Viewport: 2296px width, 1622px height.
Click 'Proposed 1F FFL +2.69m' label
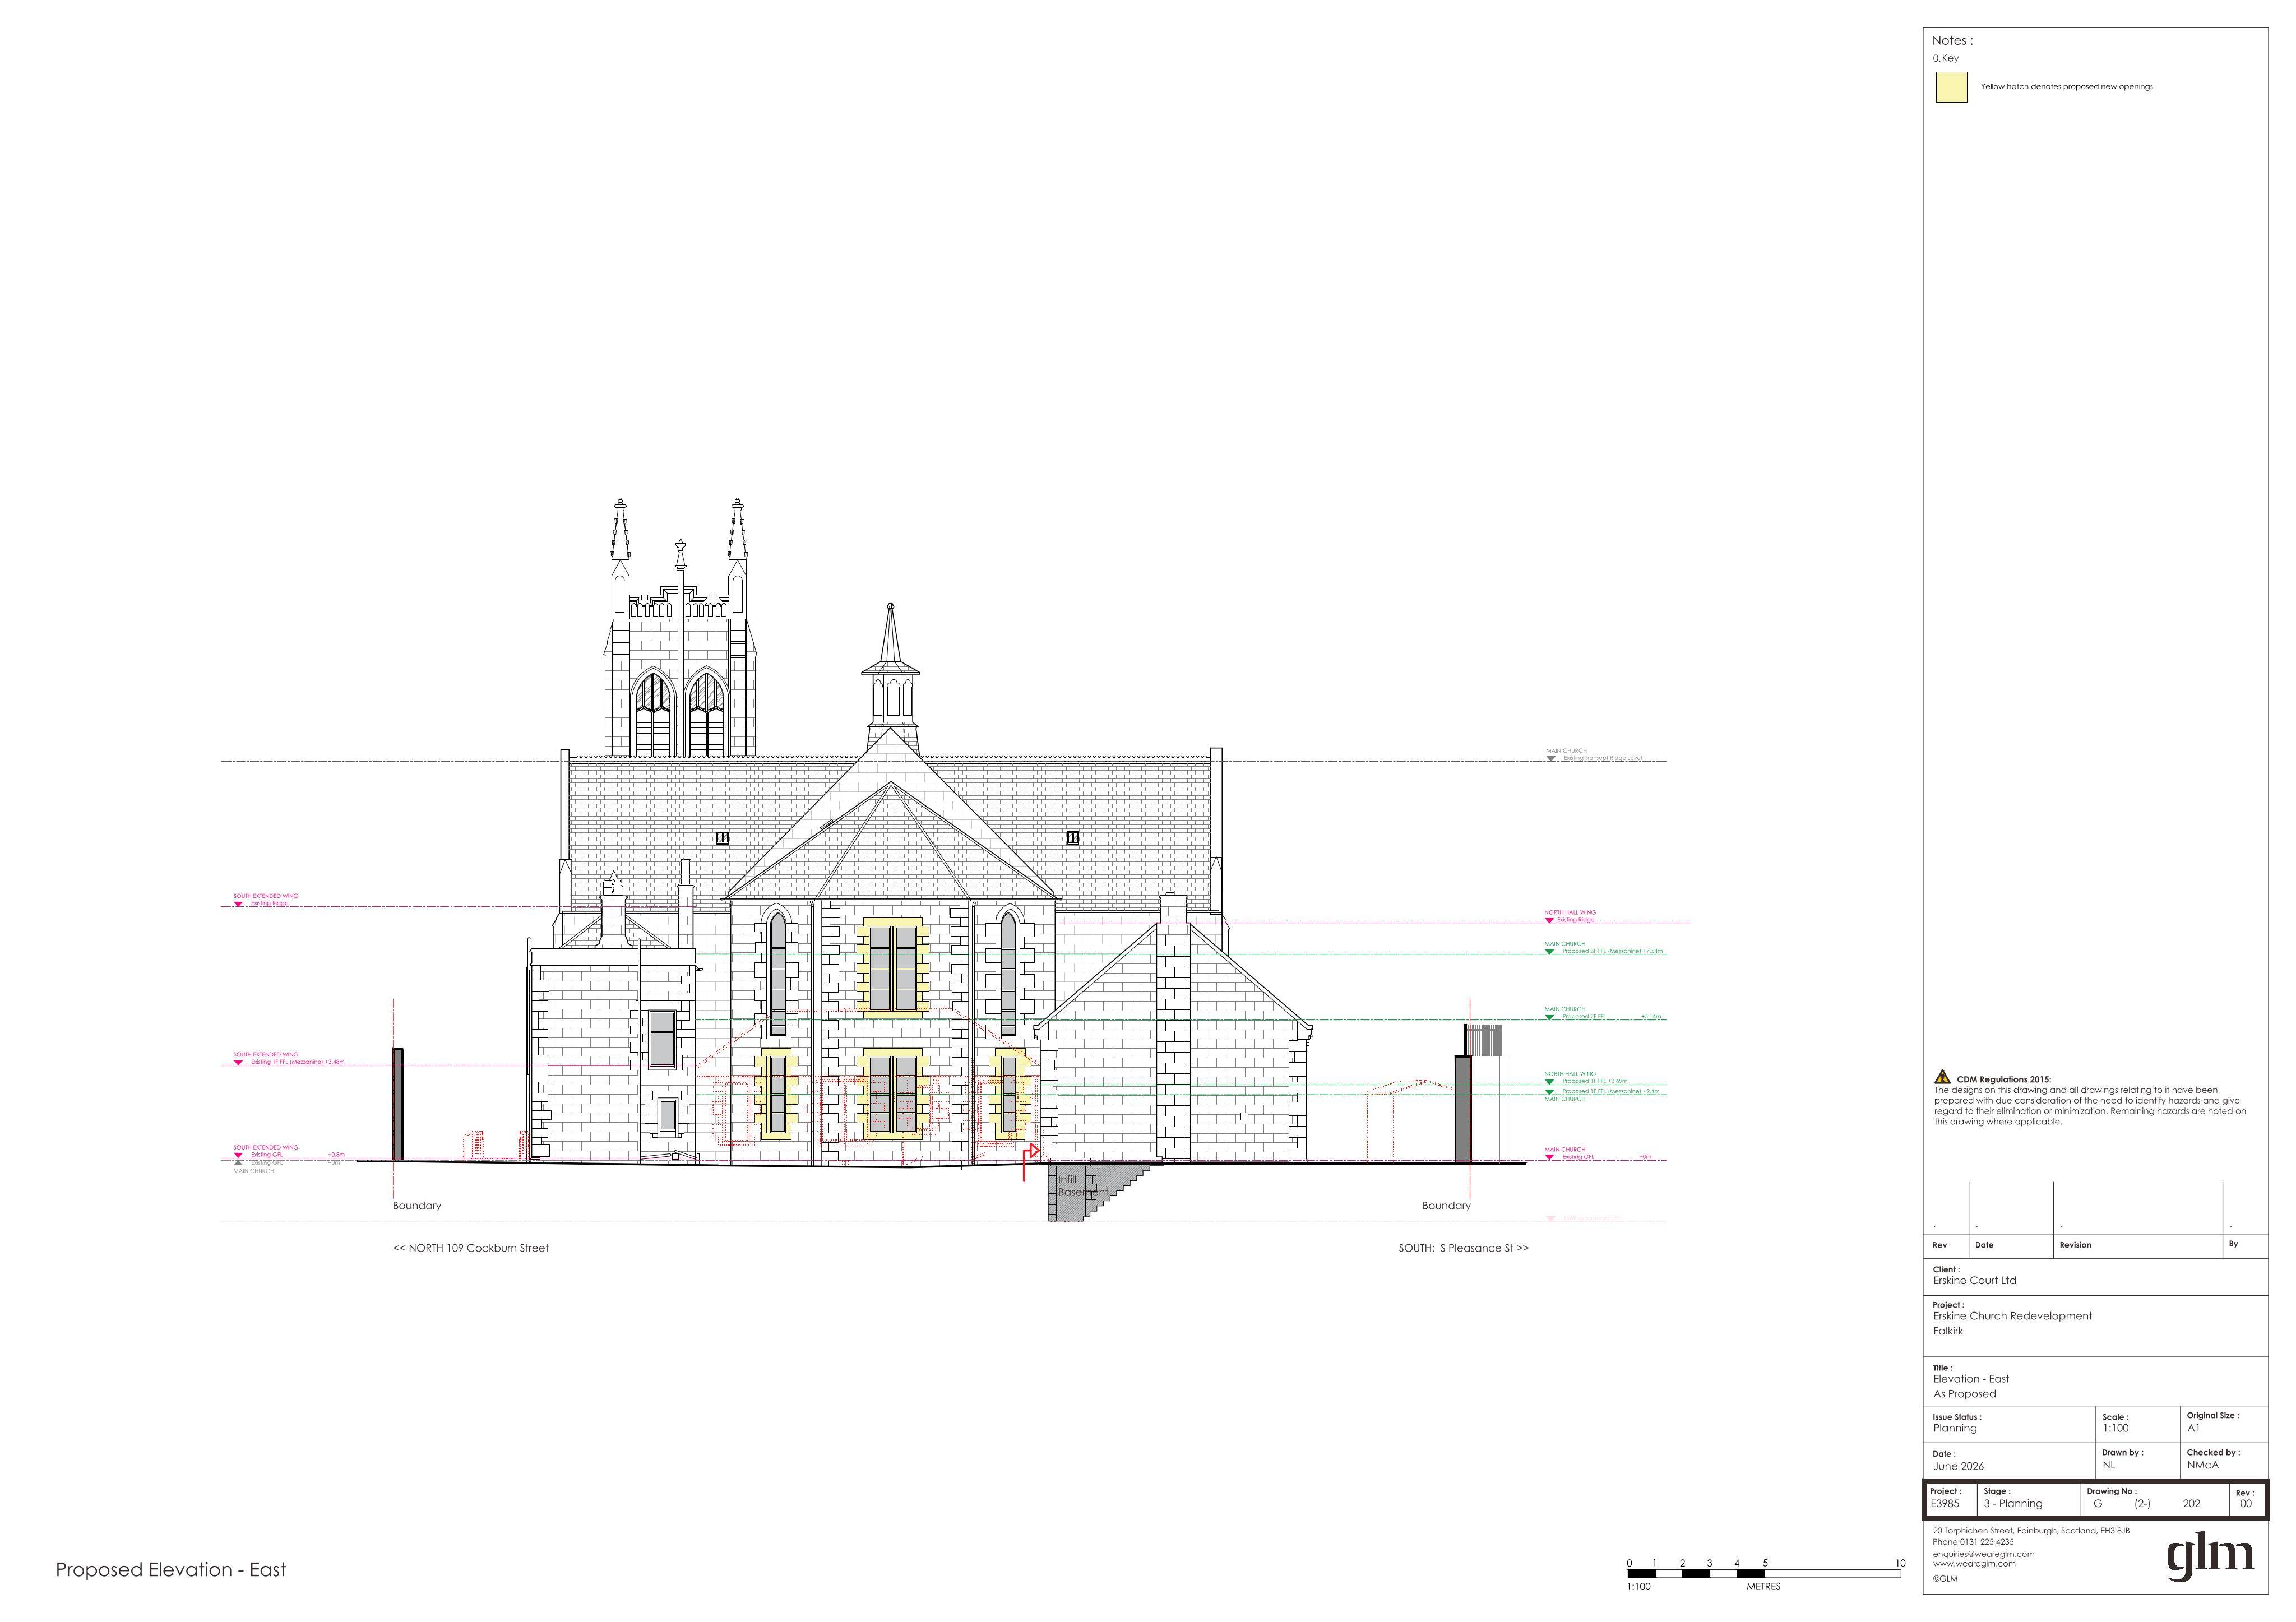[1594, 1081]
